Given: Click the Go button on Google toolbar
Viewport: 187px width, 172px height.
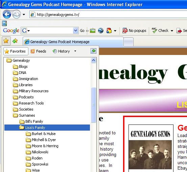Looking at the screenshot, I should pos(82,31).
